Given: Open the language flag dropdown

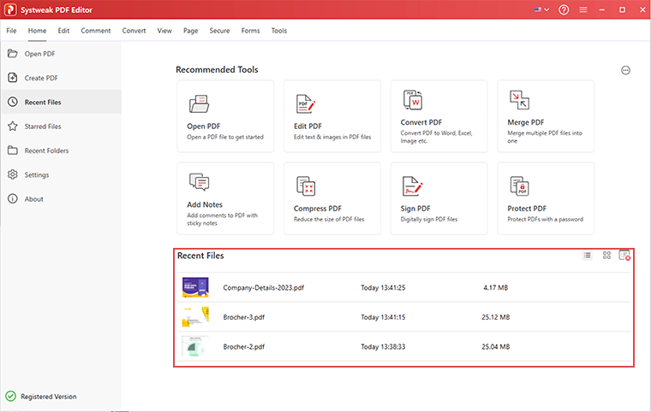Looking at the screenshot, I should pyautogui.click(x=542, y=9).
